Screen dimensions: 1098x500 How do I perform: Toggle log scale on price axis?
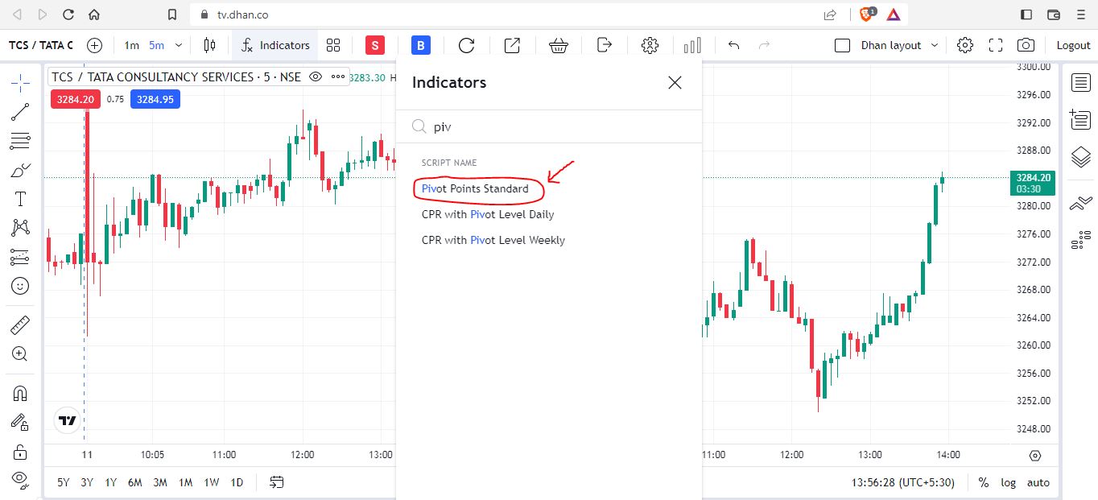(1008, 482)
